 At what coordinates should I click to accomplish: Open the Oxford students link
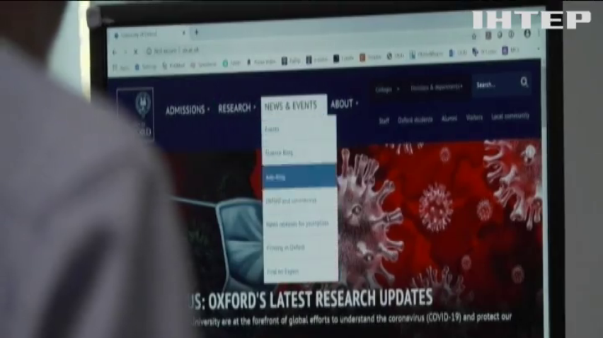point(415,120)
